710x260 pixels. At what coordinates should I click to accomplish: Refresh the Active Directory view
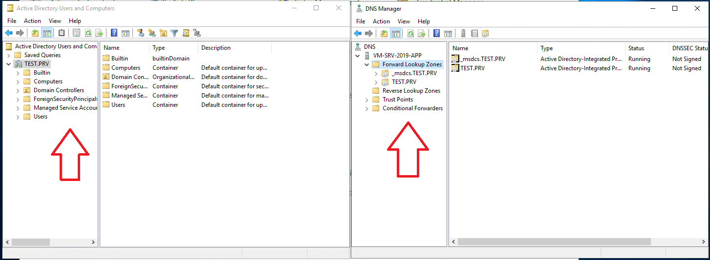coord(88,33)
